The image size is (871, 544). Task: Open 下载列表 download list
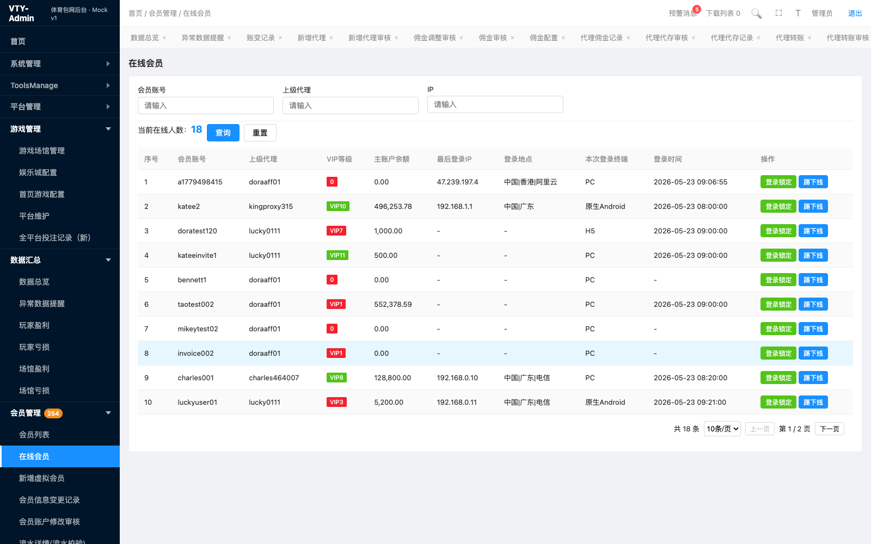point(723,13)
